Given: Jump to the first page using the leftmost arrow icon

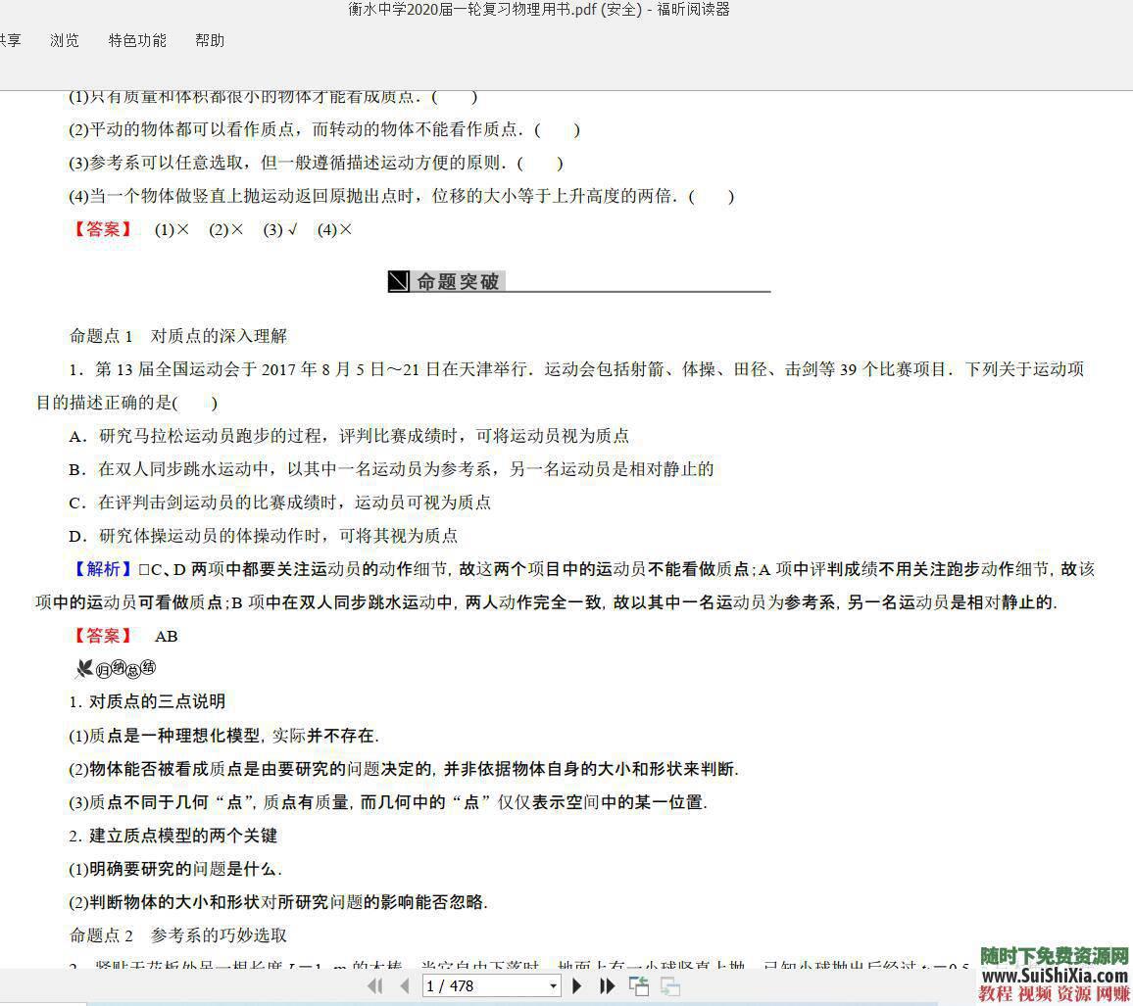Looking at the screenshot, I should (375, 986).
